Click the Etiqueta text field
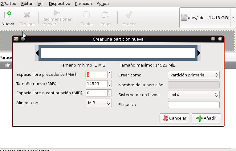 coord(193,105)
